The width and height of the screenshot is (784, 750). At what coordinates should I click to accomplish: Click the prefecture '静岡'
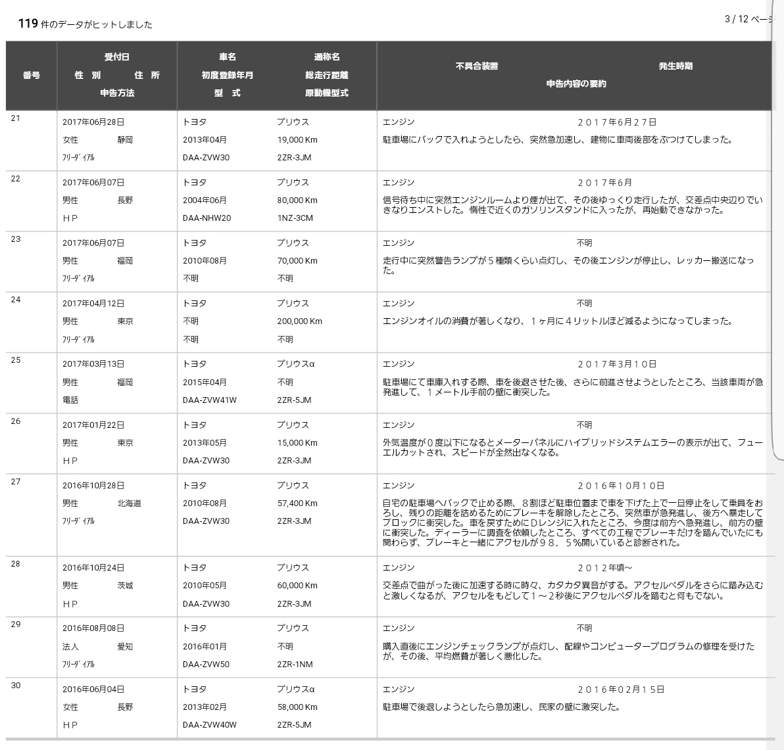[125, 140]
